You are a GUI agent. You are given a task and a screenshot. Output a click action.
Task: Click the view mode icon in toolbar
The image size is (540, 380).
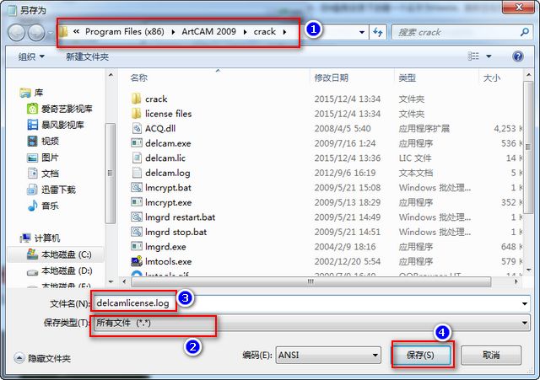473,56
